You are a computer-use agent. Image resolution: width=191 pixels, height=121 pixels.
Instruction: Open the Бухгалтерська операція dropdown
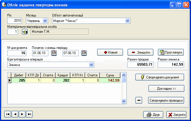91,65
